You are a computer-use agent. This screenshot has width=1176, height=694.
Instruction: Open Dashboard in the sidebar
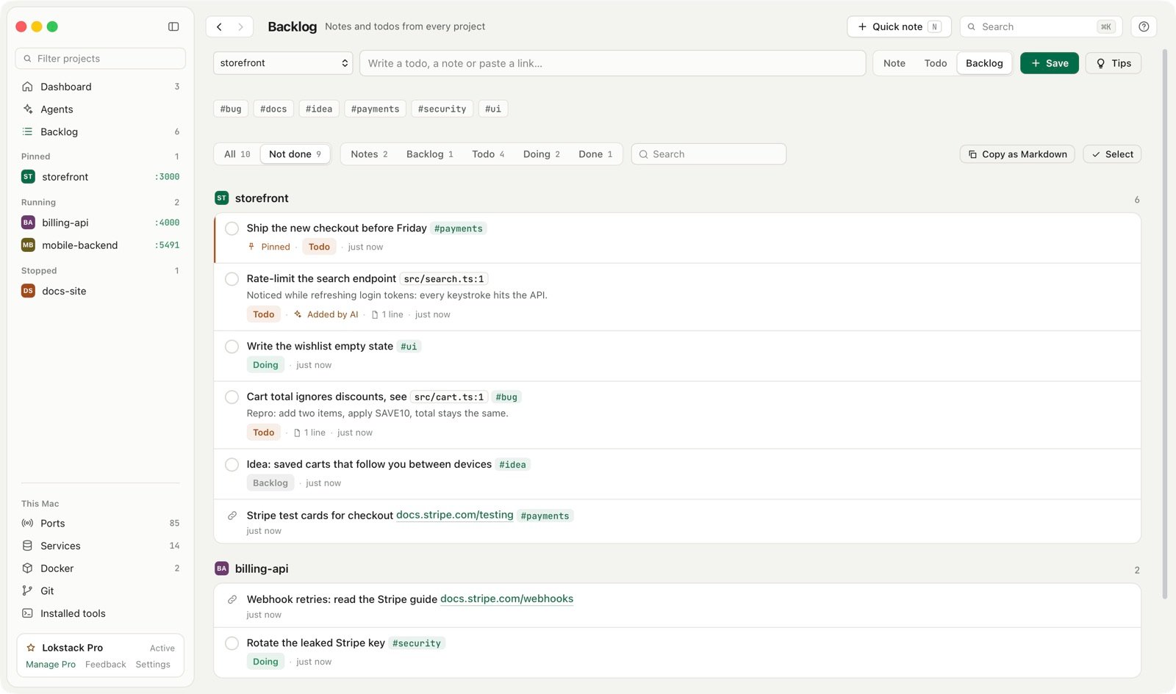tap(100, 87)
